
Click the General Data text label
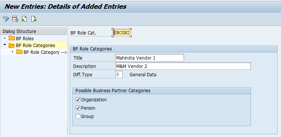pos(143,74)
